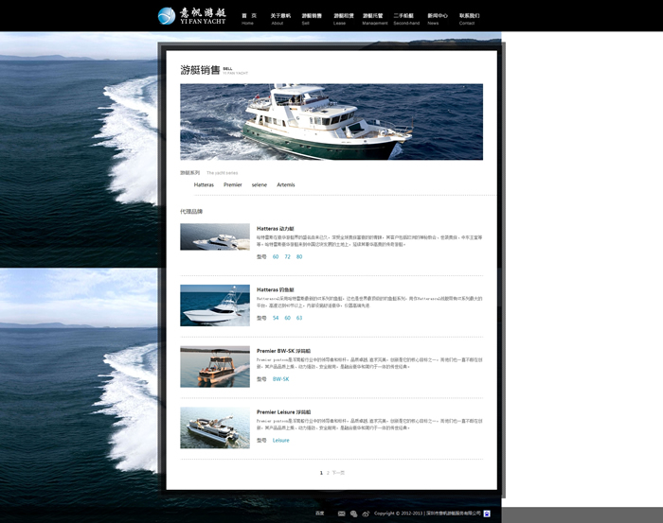The image size is (663, 523).
Task: Go to next page link
Action: [338, 473]
